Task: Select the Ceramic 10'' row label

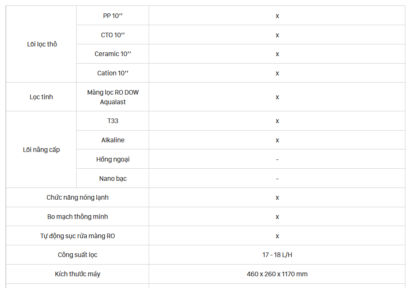Action: [x=113, y=54]
